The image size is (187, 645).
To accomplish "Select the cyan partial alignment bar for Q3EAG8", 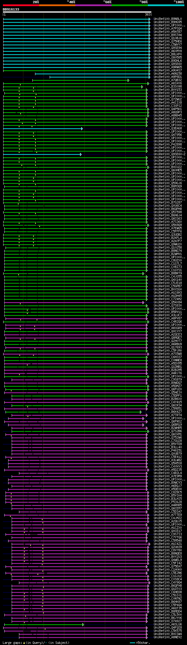I will click(x=43, y=129).
